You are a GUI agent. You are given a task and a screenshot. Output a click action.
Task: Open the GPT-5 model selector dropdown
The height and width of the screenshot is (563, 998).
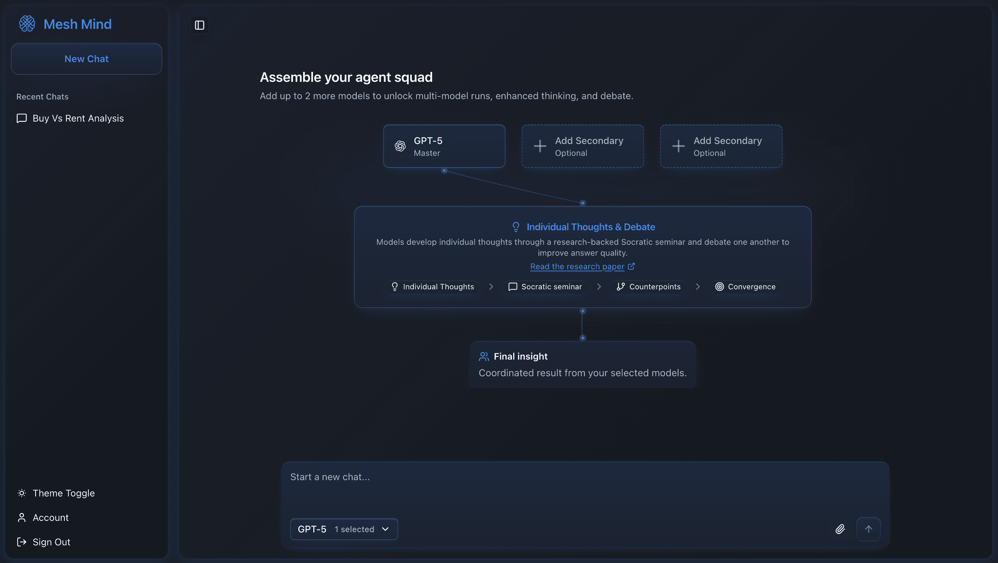(344, 529)
